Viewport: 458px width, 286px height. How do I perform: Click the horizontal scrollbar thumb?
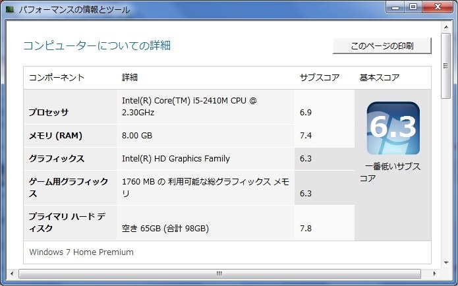click(219, 273)
